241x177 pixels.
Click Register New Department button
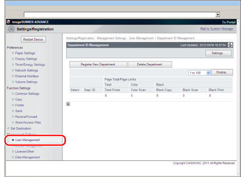[x=98, y=64]
